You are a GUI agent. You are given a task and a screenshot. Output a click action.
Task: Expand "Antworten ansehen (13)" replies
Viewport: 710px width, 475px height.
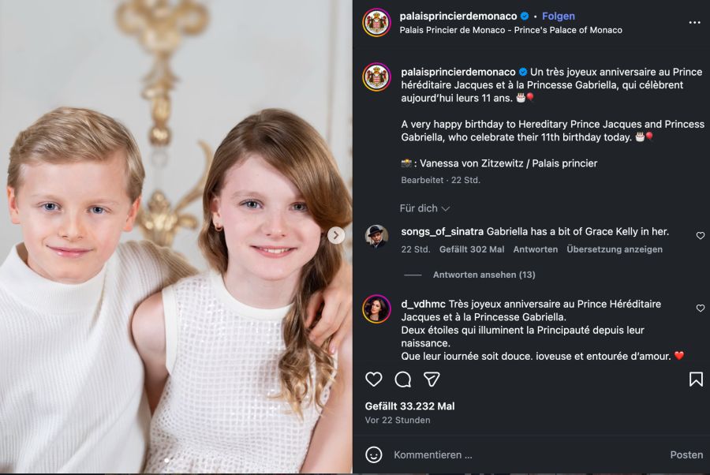pyautogui.click(x=484, y=275)
